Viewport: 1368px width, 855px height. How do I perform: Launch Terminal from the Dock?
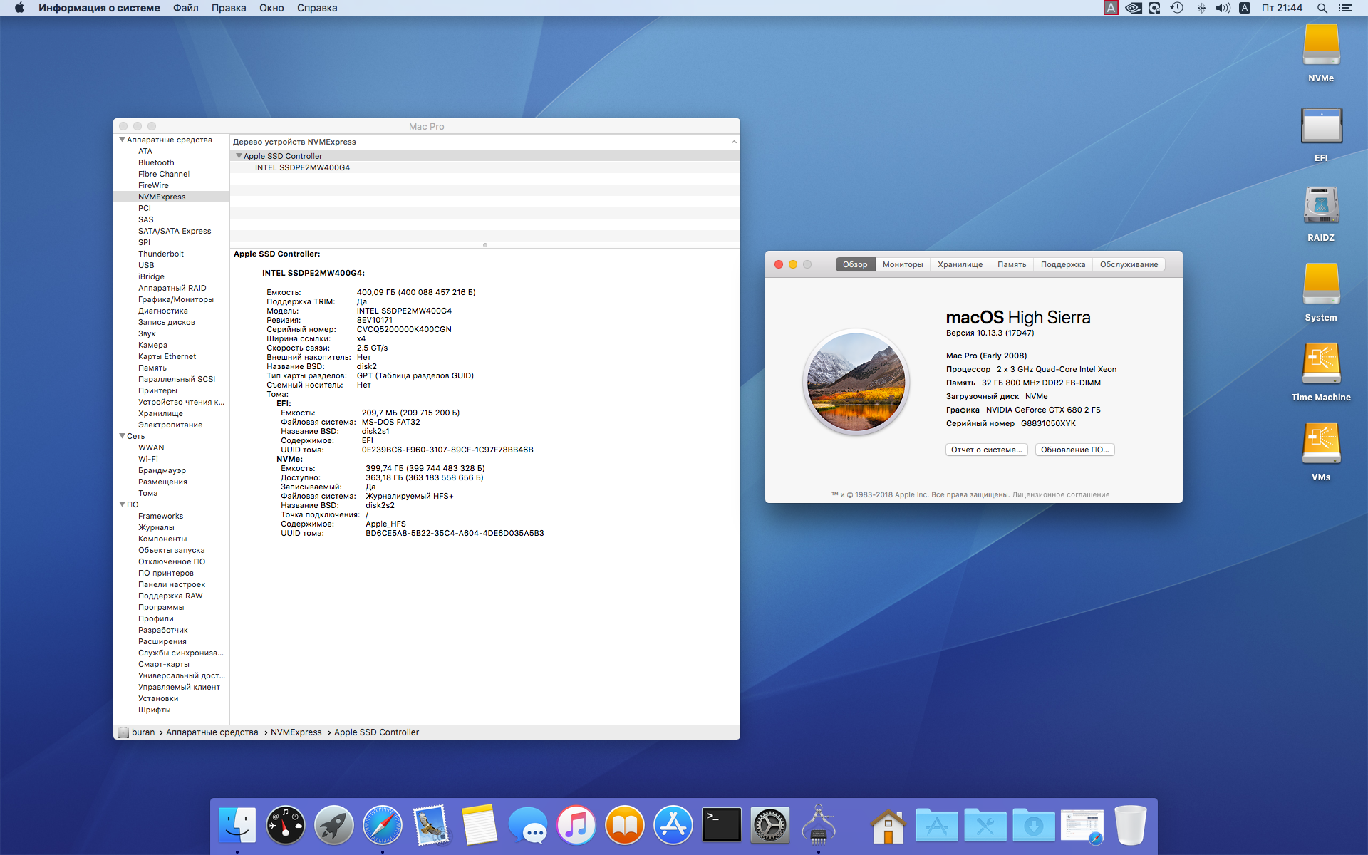pos(721,825)
